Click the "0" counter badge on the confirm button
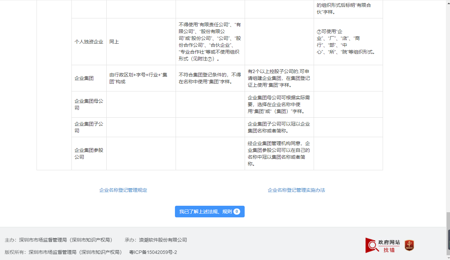This screenshot has height=260, width=450. [236, 212]
